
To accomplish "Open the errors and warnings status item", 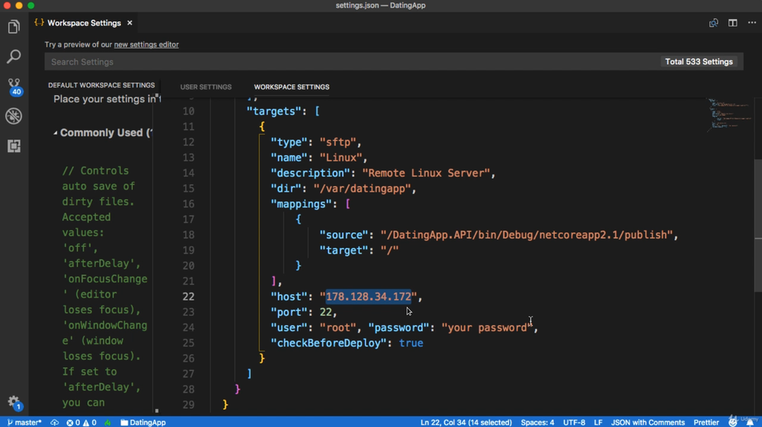I will coord(82,422).
